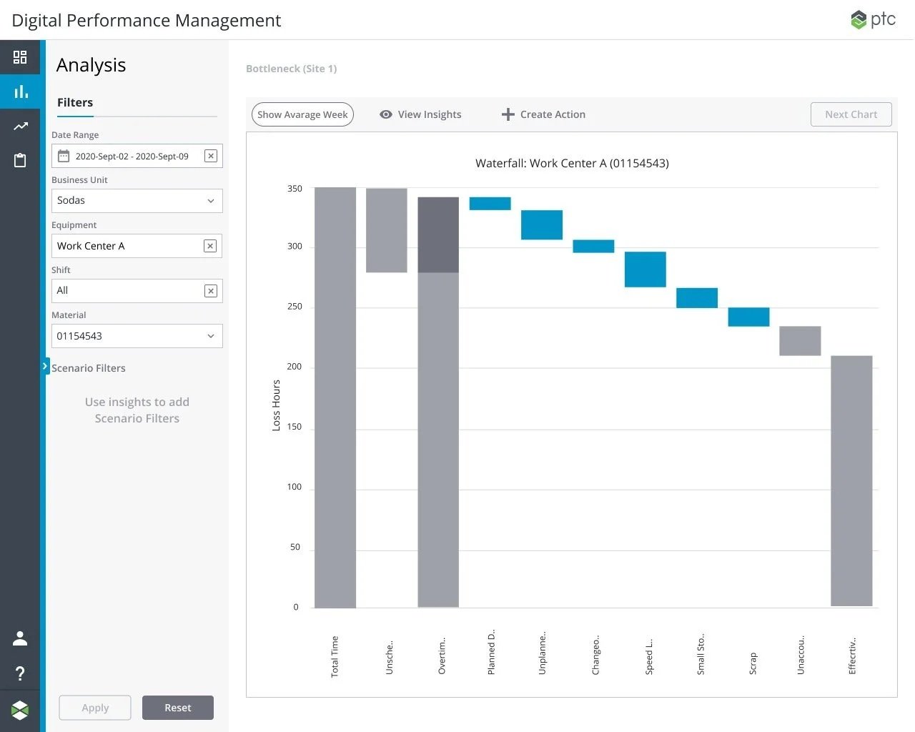Click the 'Loss Hours' axis title
The height and width of the screenshot is (732, 915).
[276, 405]
